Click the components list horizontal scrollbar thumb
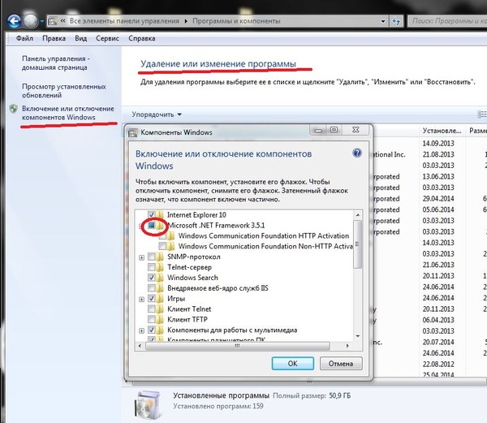The image size is (487, 423). 237,346
